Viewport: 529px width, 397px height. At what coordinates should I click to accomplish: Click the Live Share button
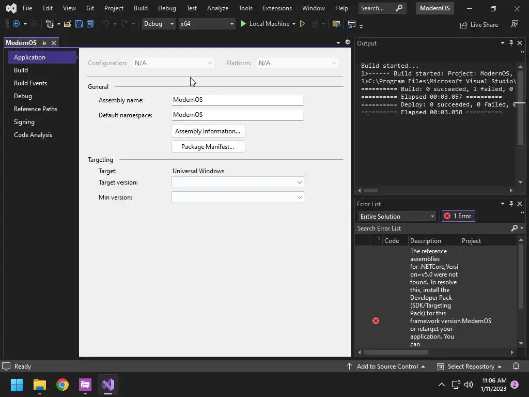[479, 25]
